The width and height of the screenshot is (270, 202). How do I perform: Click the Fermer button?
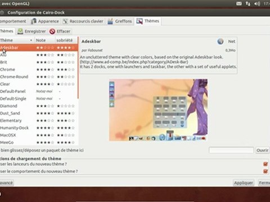click(264, 183)
